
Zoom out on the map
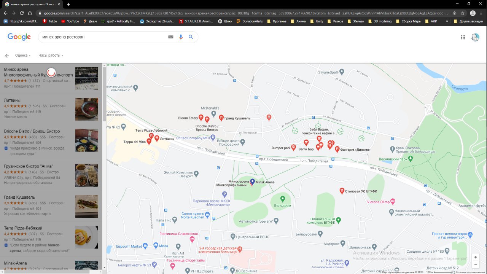point(476,264)
